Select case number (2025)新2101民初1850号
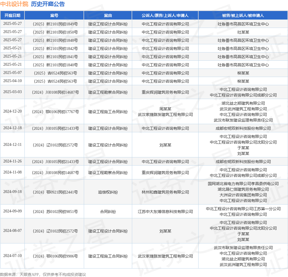This screenshot has height=277, width=288. tap(54, 32)
